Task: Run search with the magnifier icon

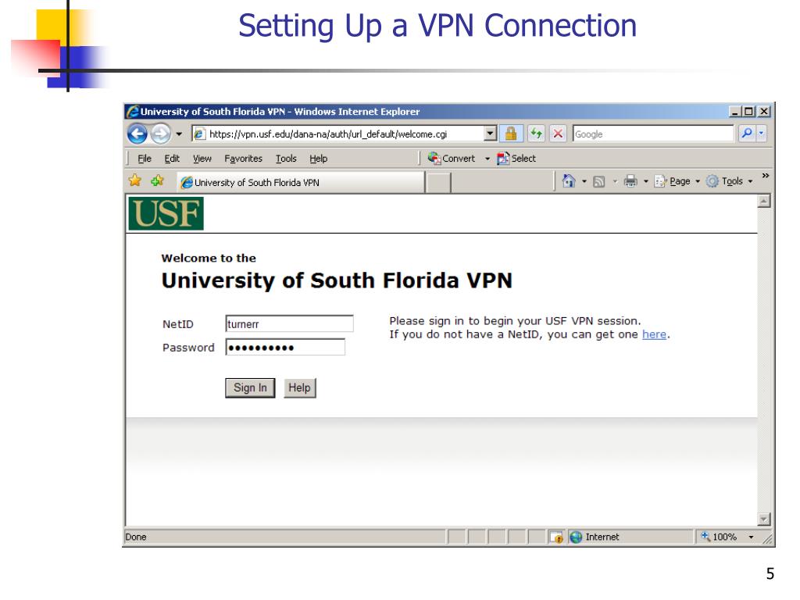Action: click(x=747, y=134)
